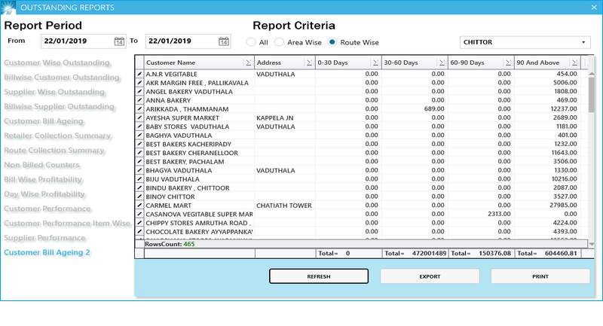Open Customer Performance Item Wise report

[x=67, y=223]
